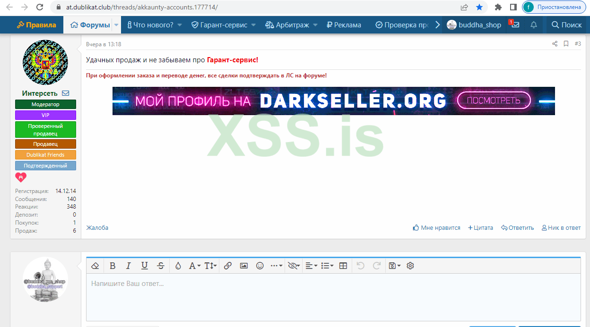The width and height of the screenshot is (590, 327).
Task: Open the inbox envelope with notification badge
Action: 514,25
